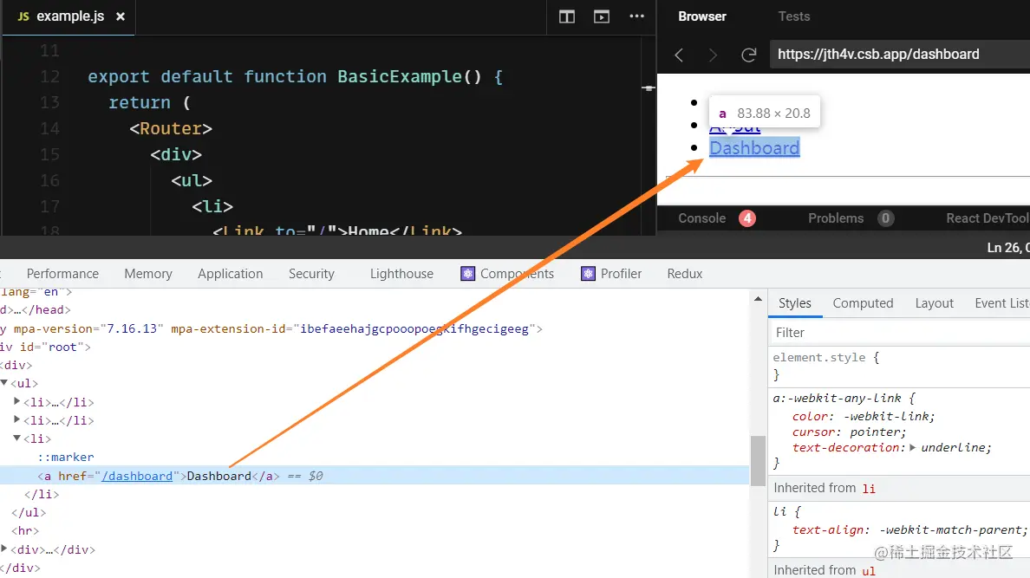The height and width of the screenshot is (578, 1030).
Task: Click the ul link in Inherited from
Action: click(869, 571)
